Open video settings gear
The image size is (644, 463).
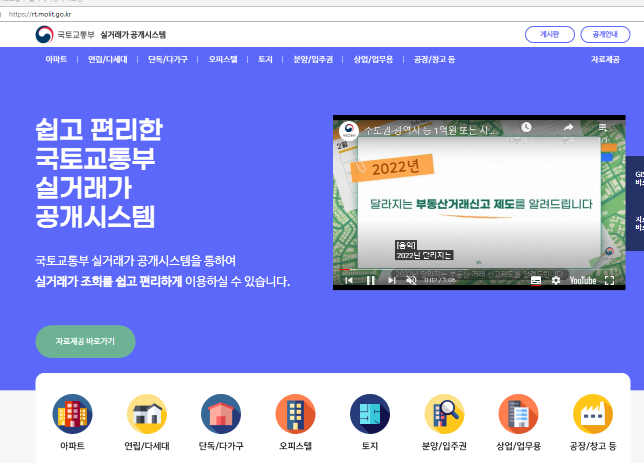556,280
